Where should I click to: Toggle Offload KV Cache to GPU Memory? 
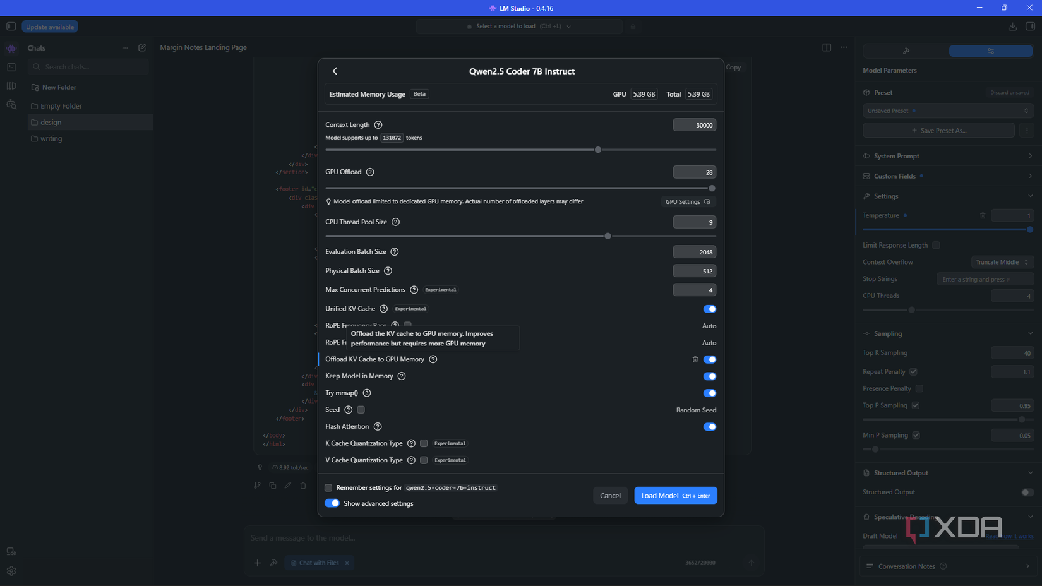click(x=710, y=359)
